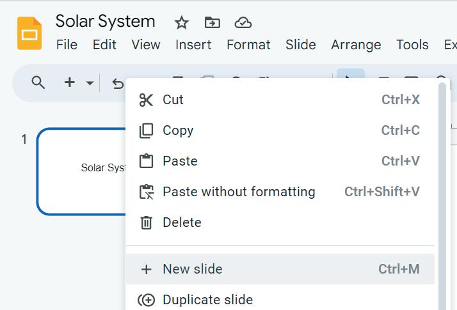Open the File menu
Image resolution: width=457 pixels, height=310 pixels.
pos(67,45)
